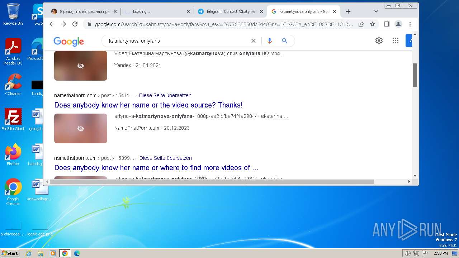459x258 pixels.
Task: Close the katmartynova onlyfans Google tab
Action: pyautogui.click(x=335, y=11)
